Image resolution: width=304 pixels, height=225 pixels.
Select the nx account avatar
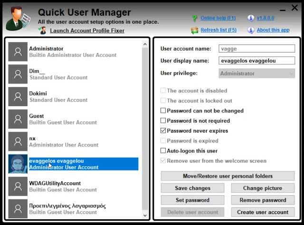coord(18,141)
